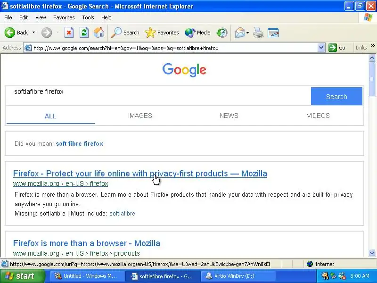The image size is (377, 283).
Task: Select softlafibre firefox taskbar button
Action: pyautogui.click(x=163, y=276)
